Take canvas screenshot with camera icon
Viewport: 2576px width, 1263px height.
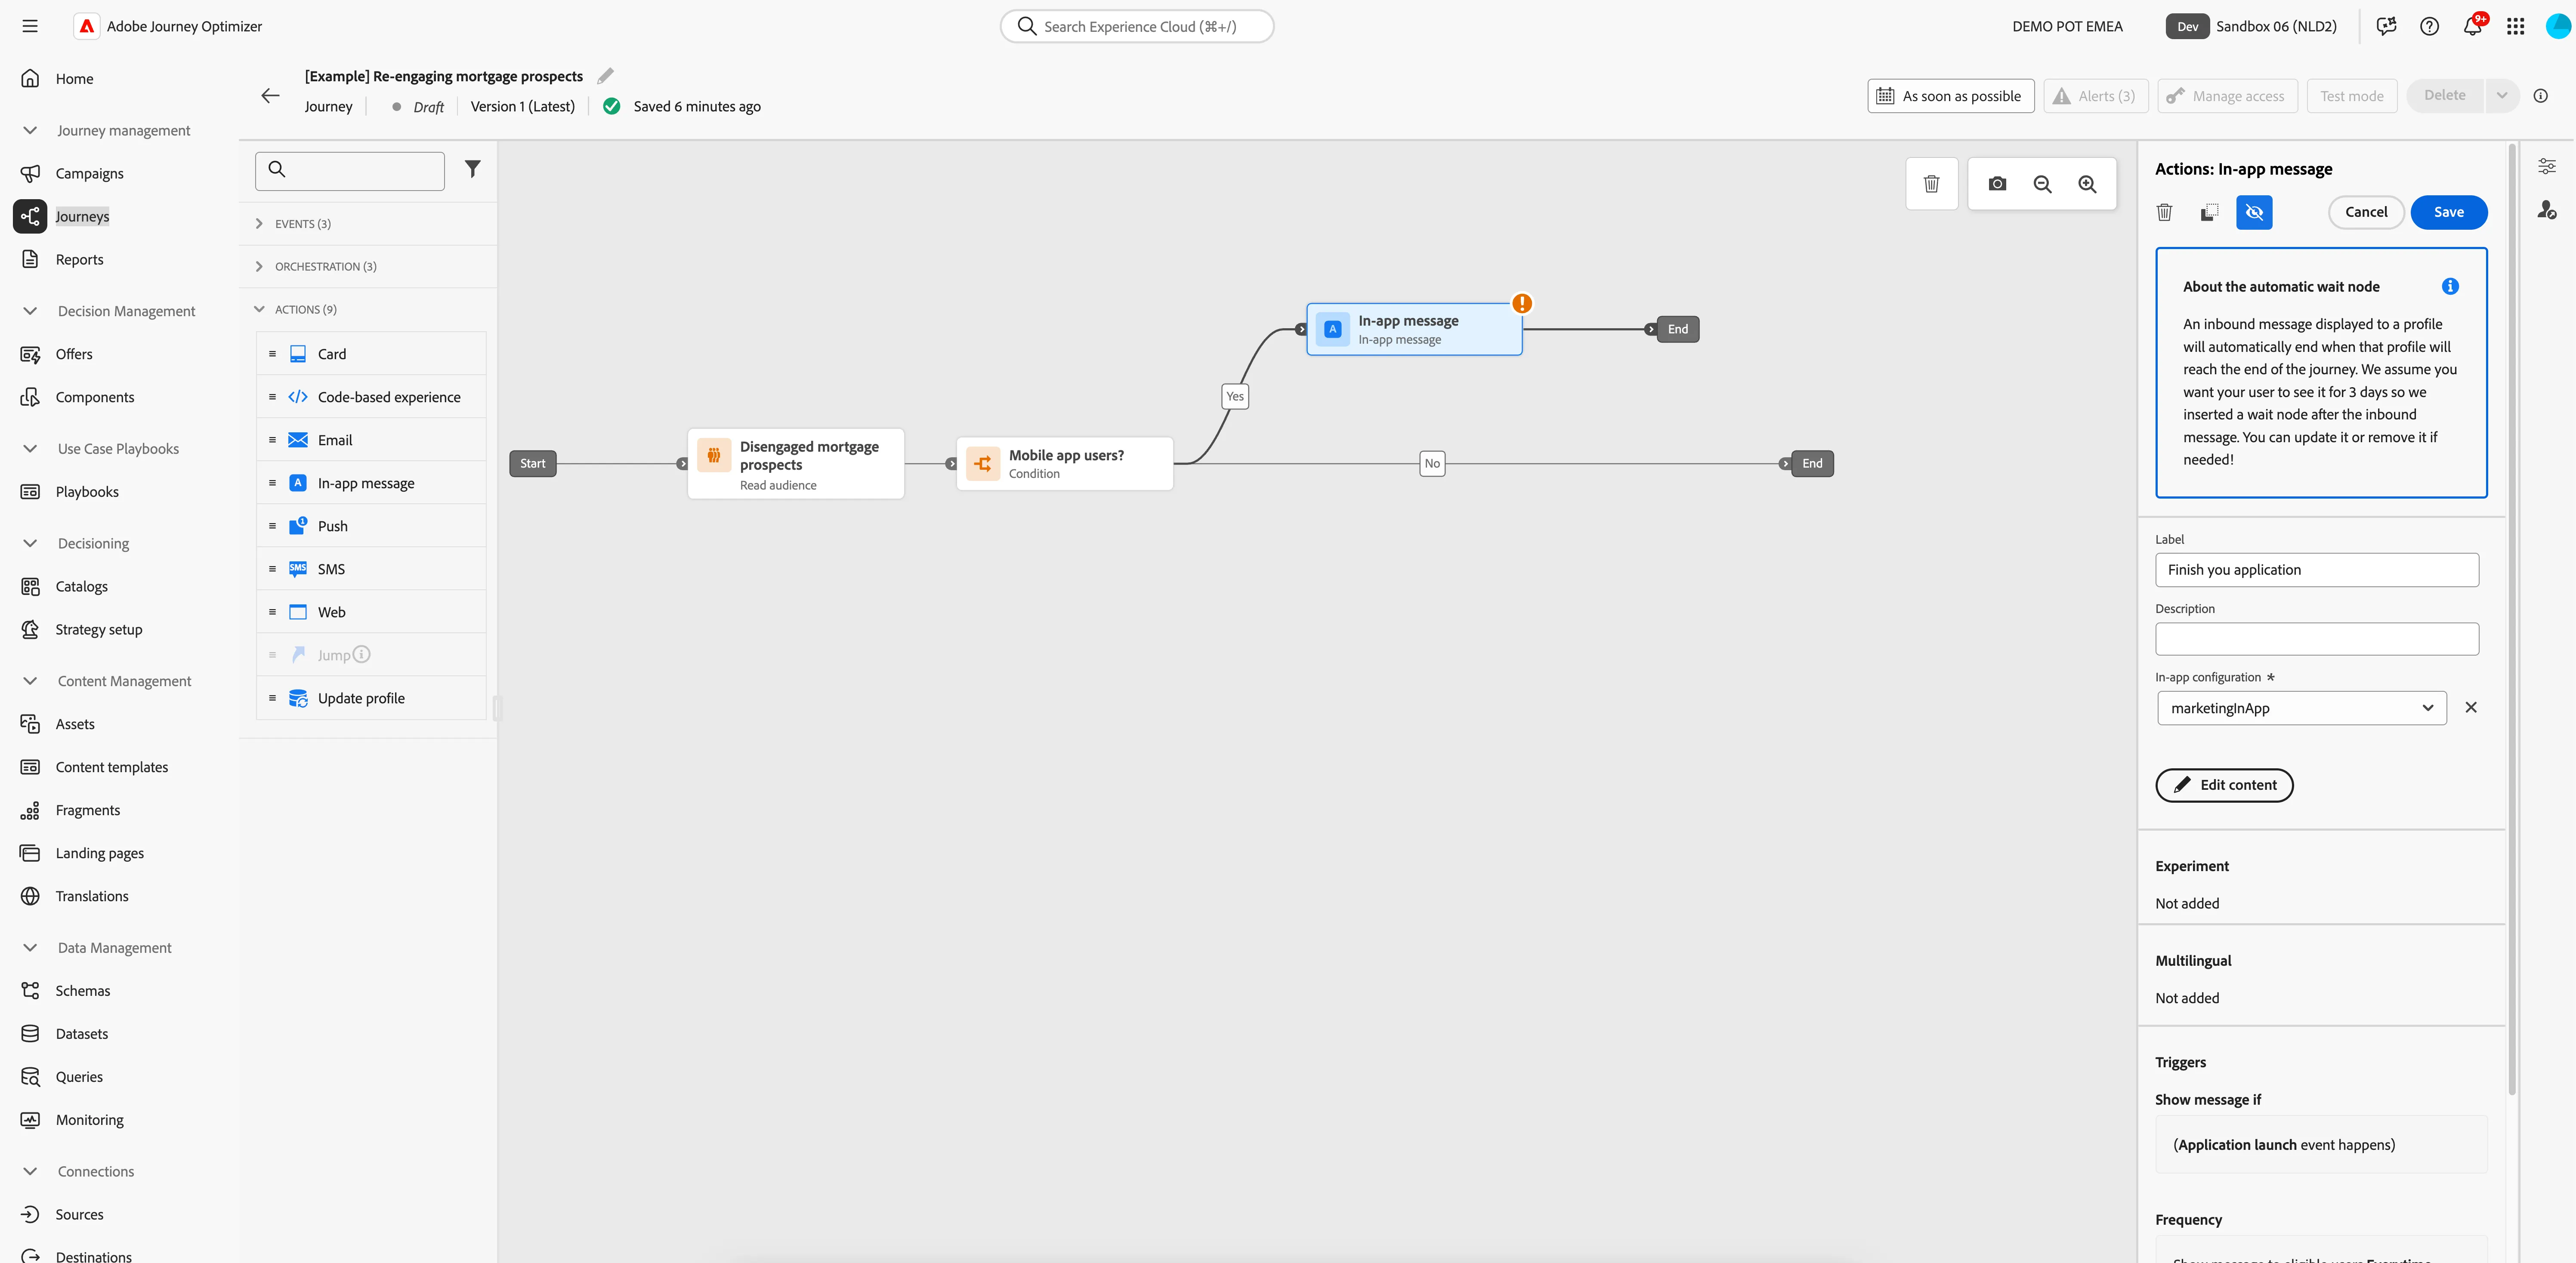click(x=1997, y=184)
